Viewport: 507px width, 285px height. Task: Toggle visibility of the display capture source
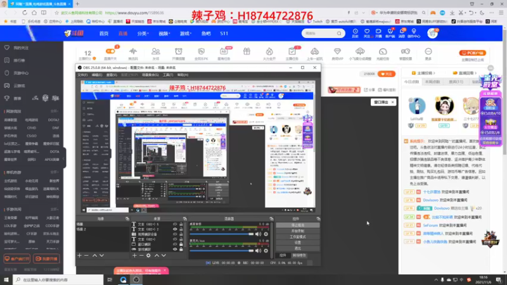[175, 250]
